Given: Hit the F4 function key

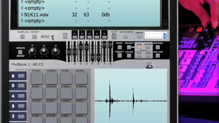Looking at the screenshot, I should [x=97, y=37].
